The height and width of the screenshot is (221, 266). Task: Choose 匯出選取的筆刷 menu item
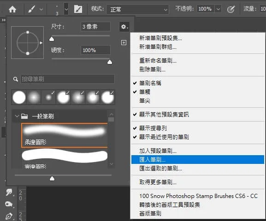[198, 169]
